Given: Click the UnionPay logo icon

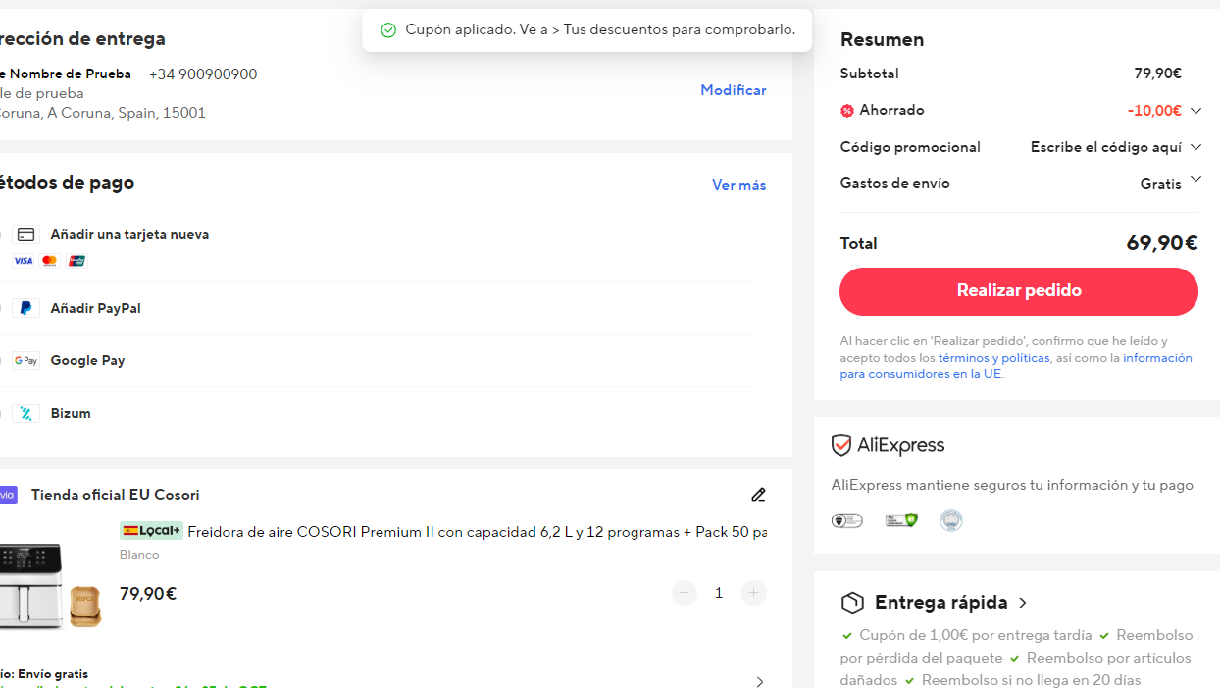Looking at the screenshot, I should (77, 261).
